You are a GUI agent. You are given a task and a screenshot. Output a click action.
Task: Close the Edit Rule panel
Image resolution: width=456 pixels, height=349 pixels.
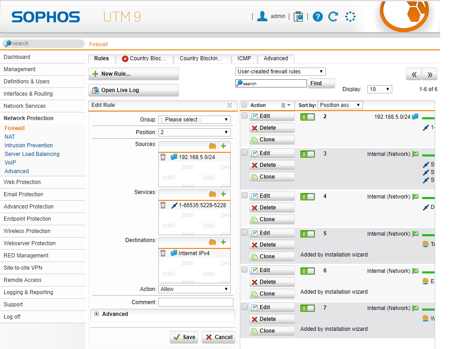pos(229,105)
